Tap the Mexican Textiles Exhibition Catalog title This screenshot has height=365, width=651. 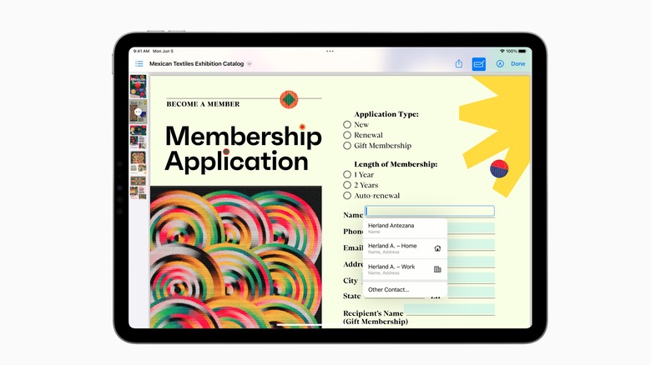point(196,64)
